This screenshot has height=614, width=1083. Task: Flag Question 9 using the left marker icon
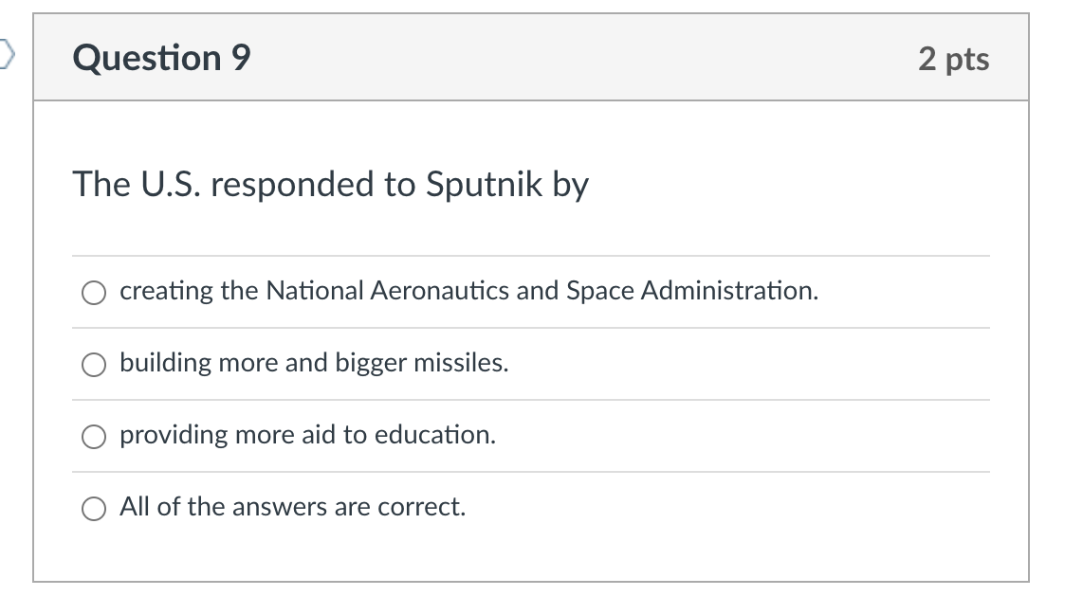point(6,55)
